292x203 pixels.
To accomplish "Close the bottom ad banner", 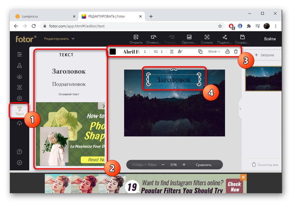I will (243, 177).
